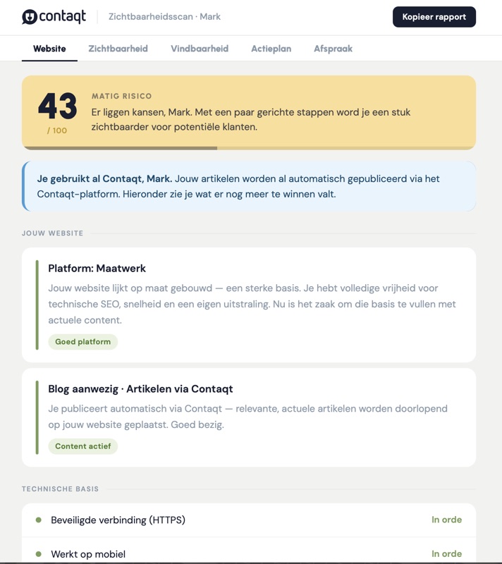Click In orde status for Werkt op mobiel
Image resolution: width=502 pixels, height=564 pixels.
446,553
